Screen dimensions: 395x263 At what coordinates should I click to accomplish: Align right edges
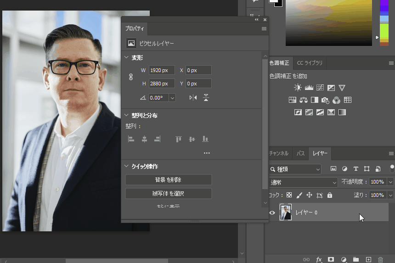[158, 139]
